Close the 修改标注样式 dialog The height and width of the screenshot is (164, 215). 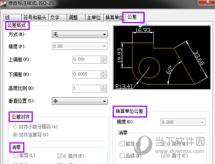point(208,2)
